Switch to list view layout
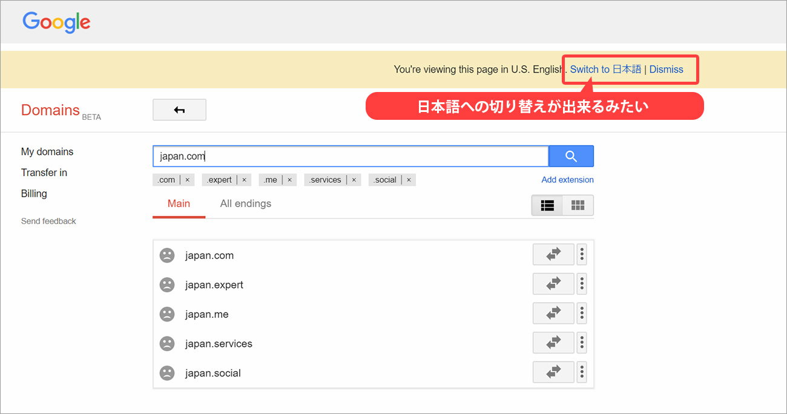 point(547,205)
